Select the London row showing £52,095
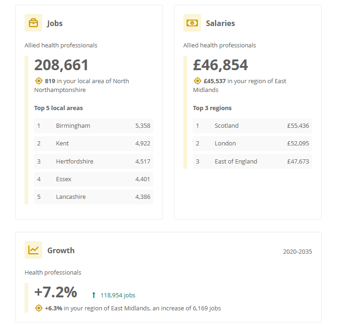337x328 pixels. click(x=252, y=144)
